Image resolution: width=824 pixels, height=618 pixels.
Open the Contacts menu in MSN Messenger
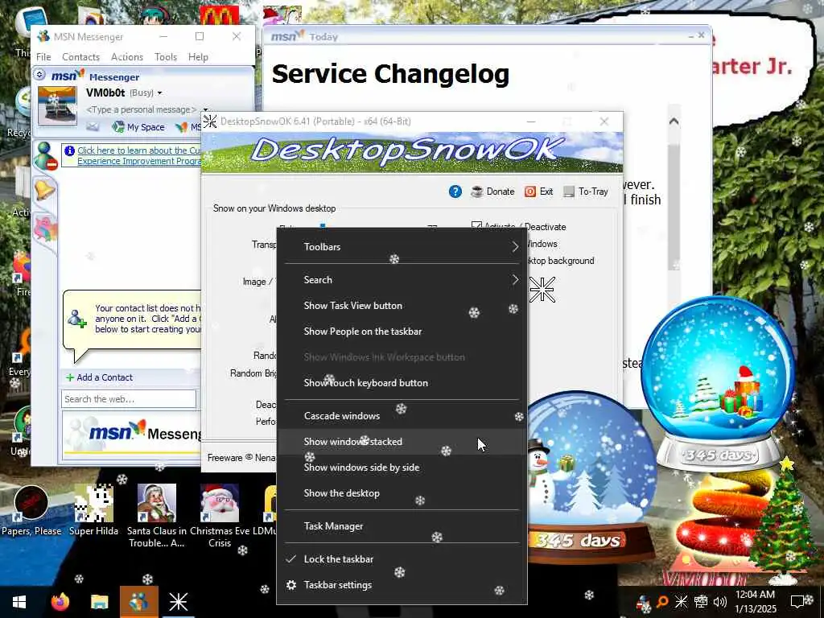tap(80, 57)
